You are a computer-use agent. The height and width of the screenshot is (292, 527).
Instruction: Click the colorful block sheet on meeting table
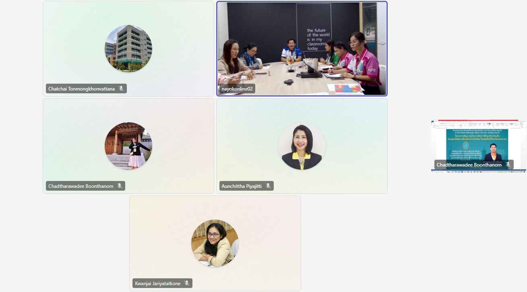tap(345, 88)
